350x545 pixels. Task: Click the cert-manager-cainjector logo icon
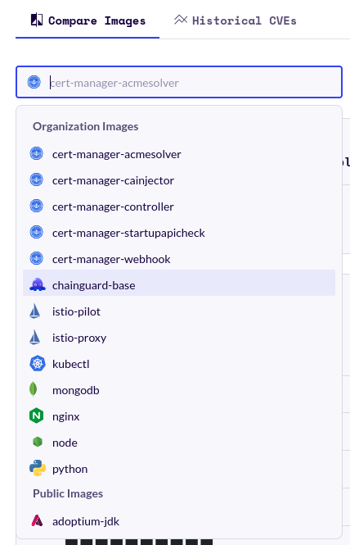click(x=37, y=179)
